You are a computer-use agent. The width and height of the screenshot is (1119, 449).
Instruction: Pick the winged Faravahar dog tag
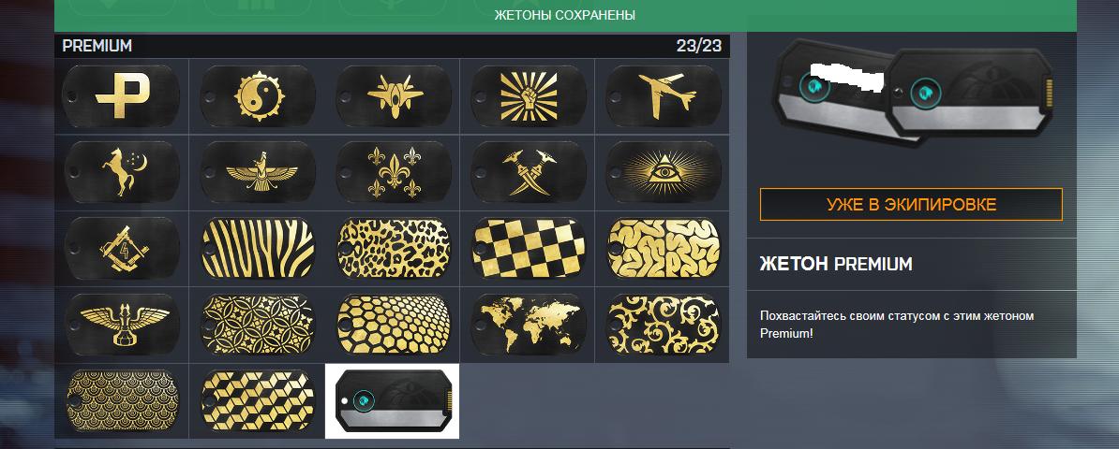(257, 172)
